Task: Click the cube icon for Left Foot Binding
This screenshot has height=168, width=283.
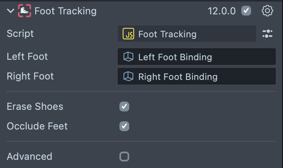Action: click(x=128, y=57)
